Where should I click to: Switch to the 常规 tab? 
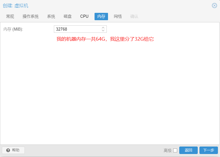pos(10,16)
